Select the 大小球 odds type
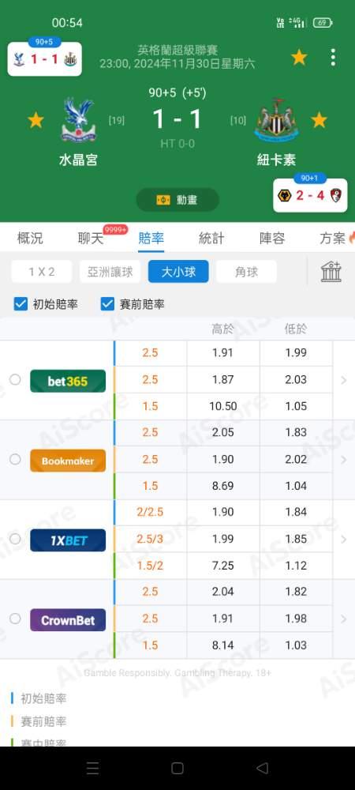The height and width of the screenshot is (790, 355). (x=178, y=272)
